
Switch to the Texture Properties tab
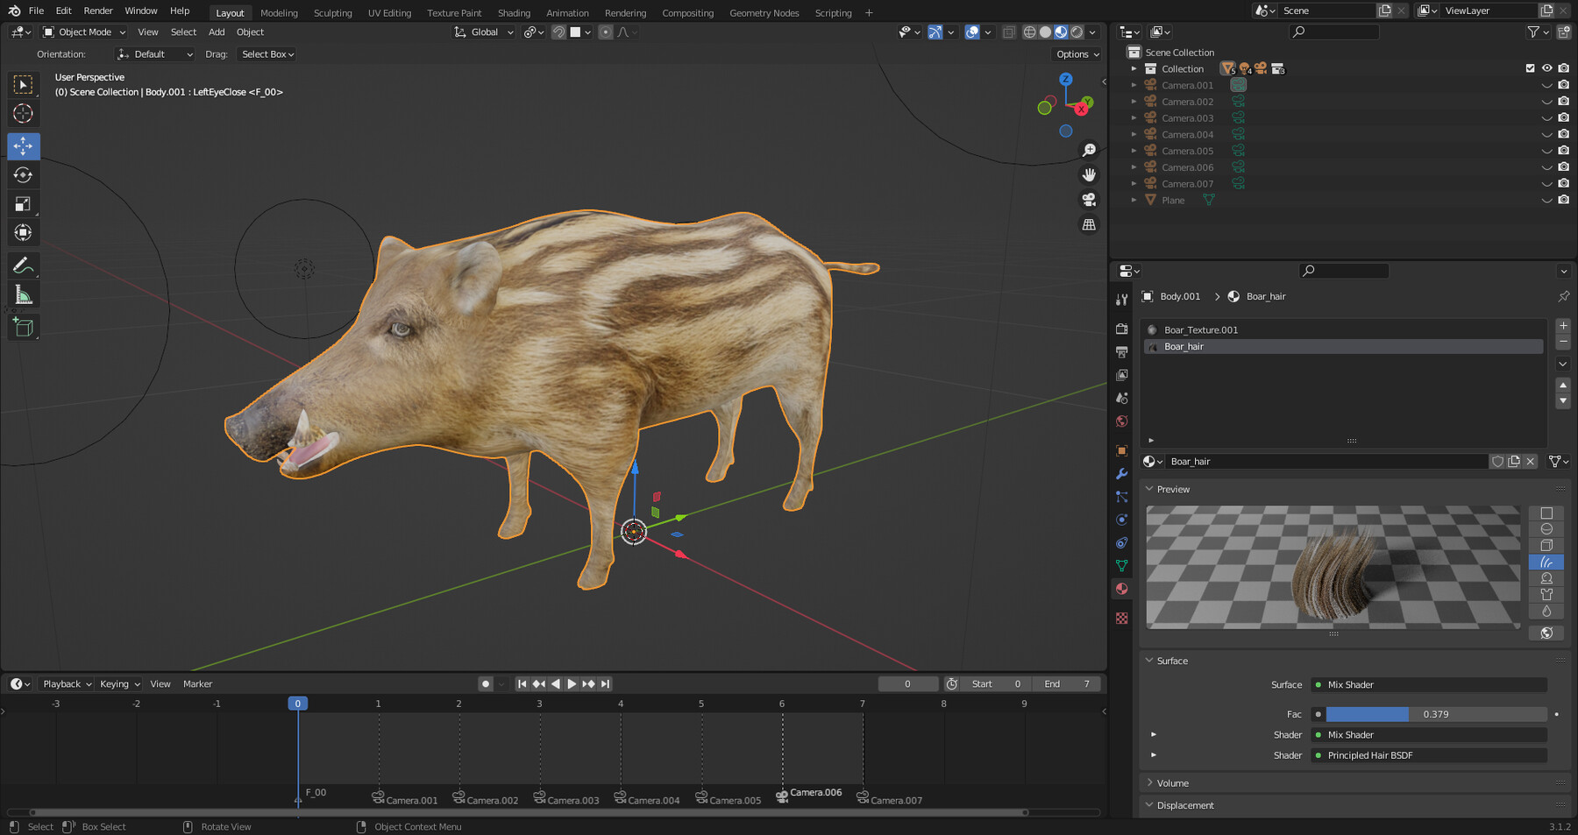1121,618
